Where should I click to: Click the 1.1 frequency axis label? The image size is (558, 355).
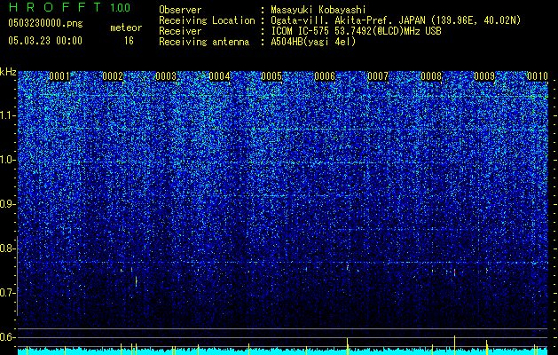point(8,115)
